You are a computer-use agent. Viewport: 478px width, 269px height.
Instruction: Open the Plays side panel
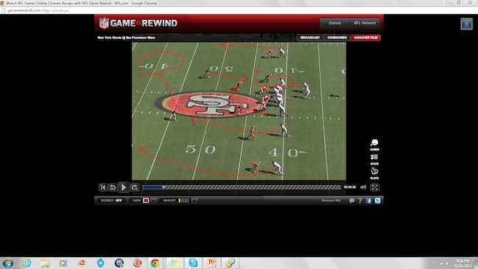[374, 173]
